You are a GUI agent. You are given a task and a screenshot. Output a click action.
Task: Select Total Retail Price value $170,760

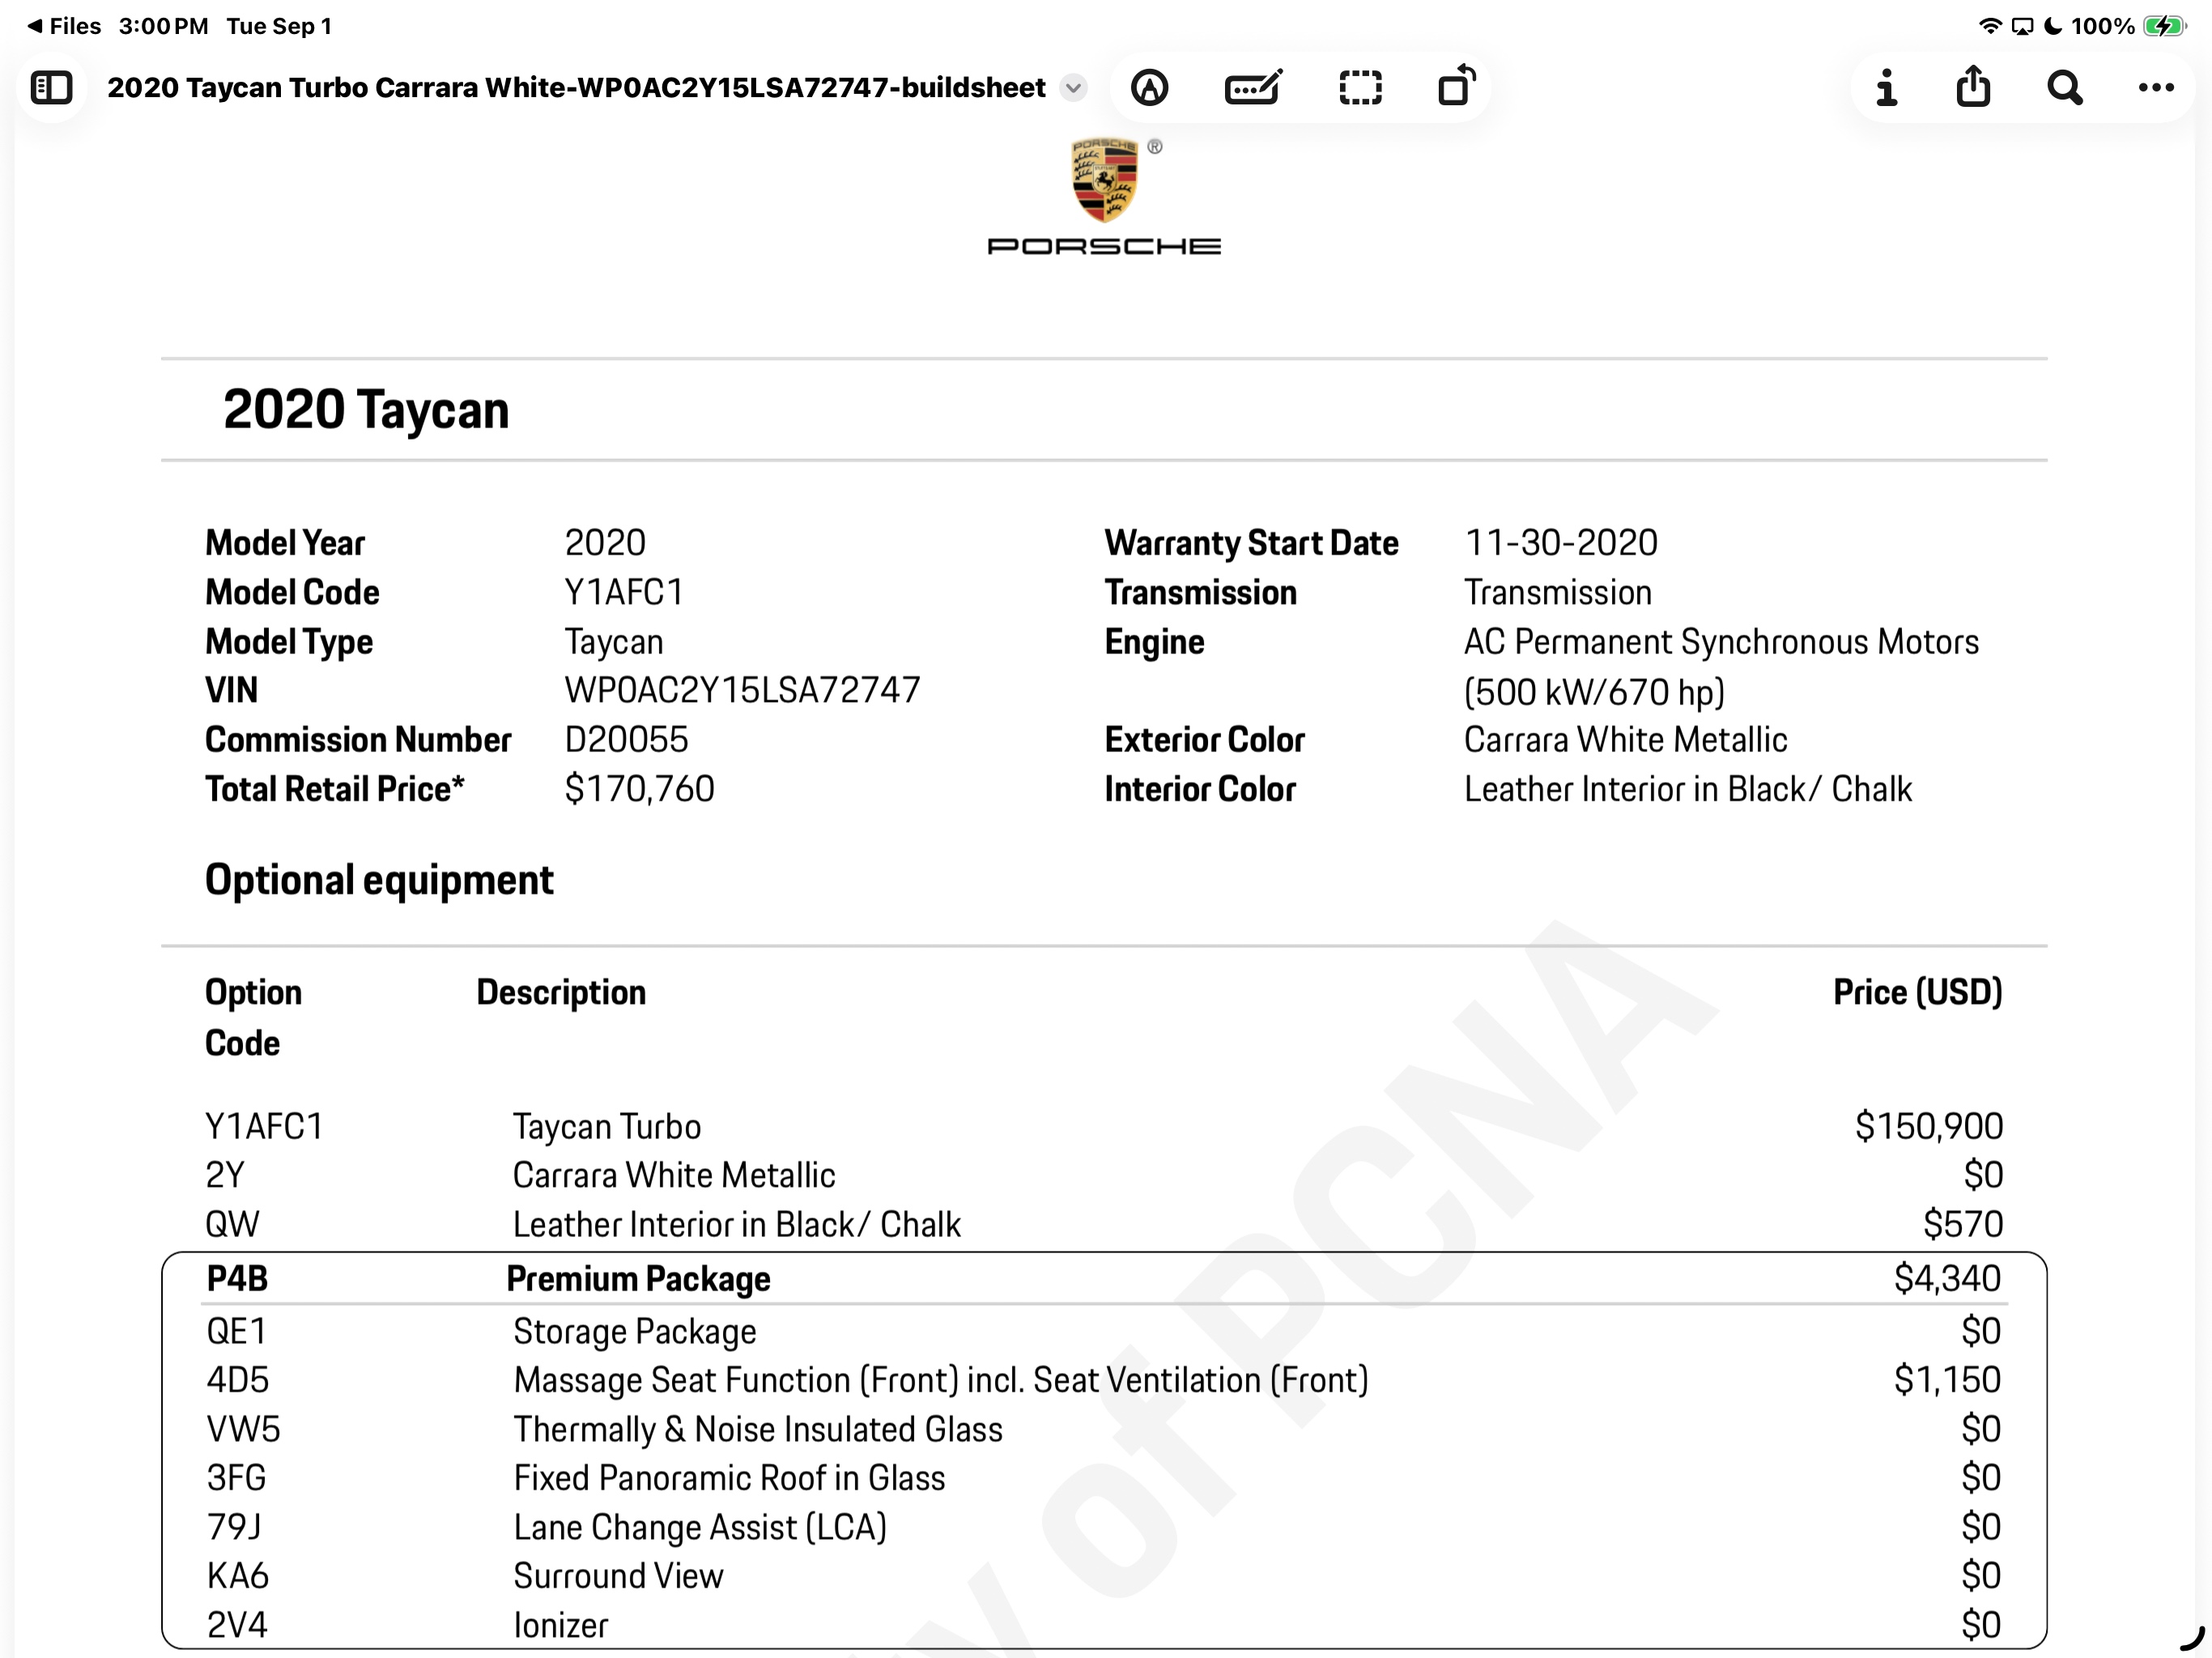[x=639, y=789]
